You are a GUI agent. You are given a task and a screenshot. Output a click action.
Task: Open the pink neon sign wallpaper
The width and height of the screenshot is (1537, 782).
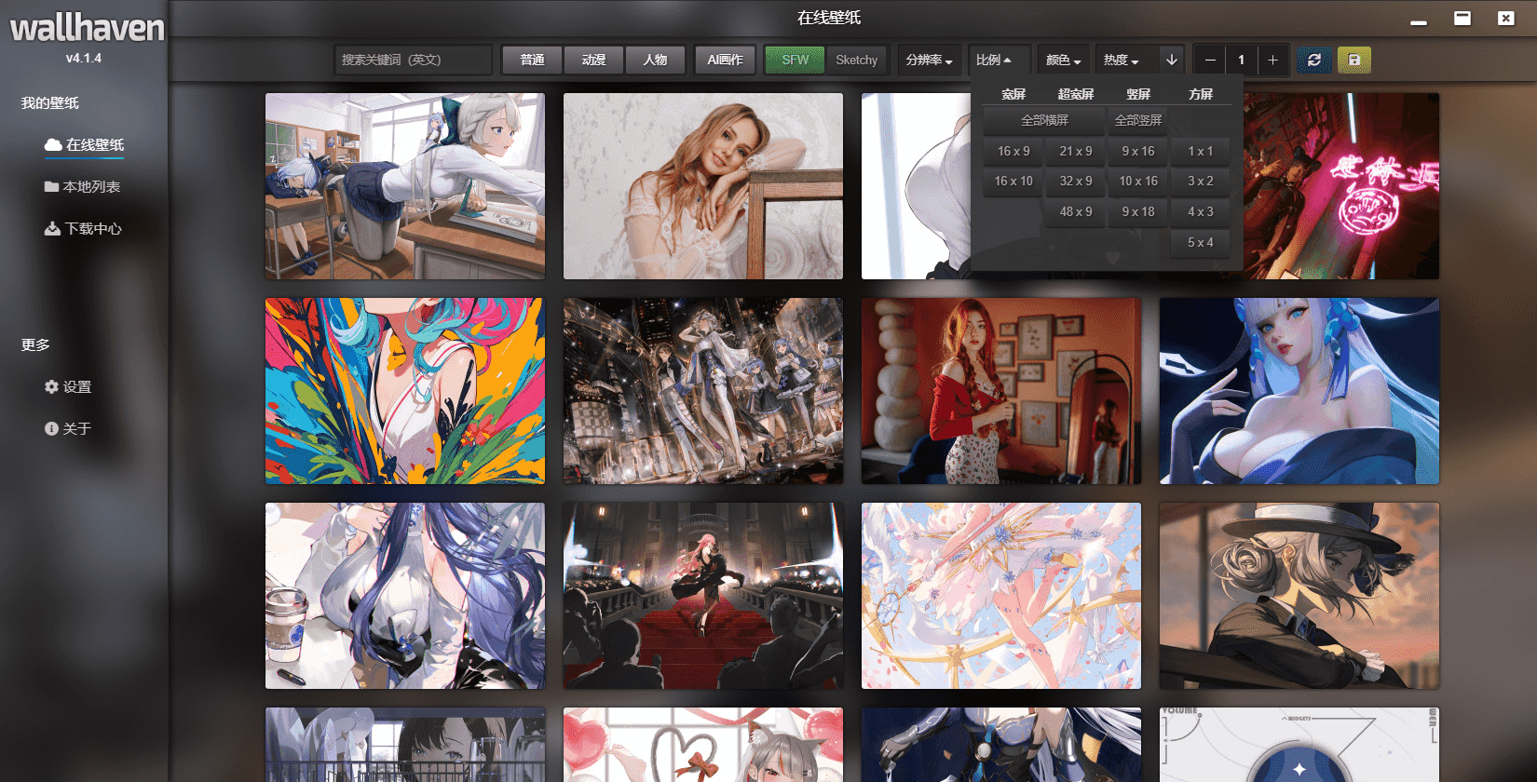1341,186
